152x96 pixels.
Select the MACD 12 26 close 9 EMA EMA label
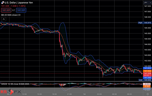pos(15,84)
